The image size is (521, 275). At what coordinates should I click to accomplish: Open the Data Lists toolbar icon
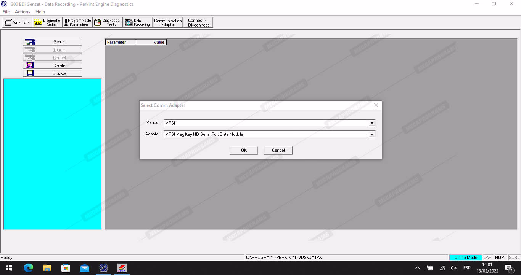pos(17,23)
